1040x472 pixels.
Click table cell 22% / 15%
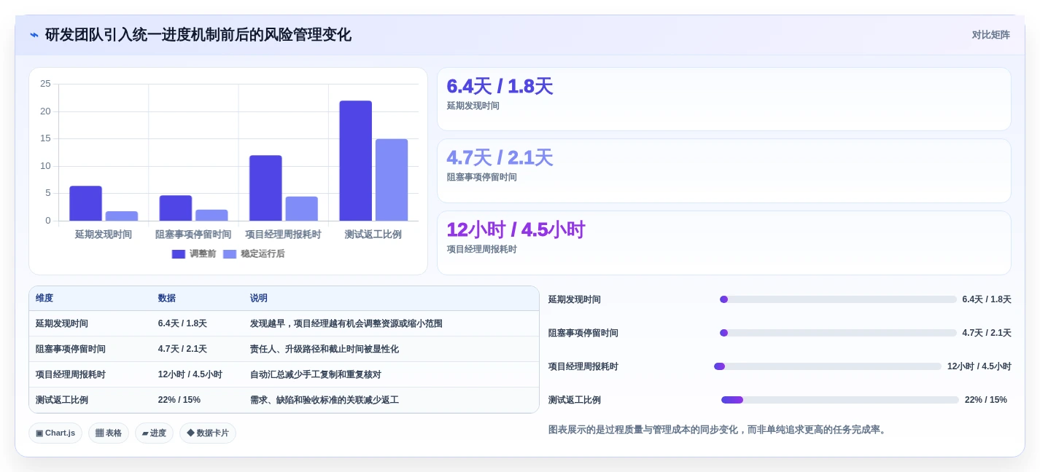[x=179, y=400]
